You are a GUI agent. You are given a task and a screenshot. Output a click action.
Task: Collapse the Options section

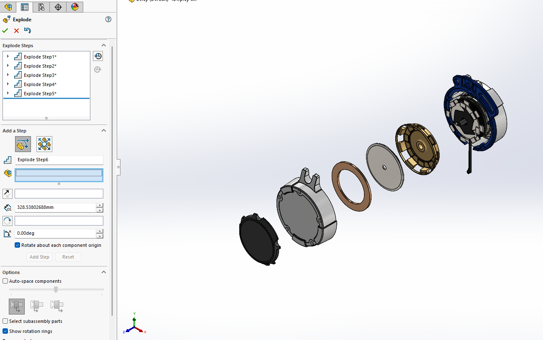[x=103, y=272]
